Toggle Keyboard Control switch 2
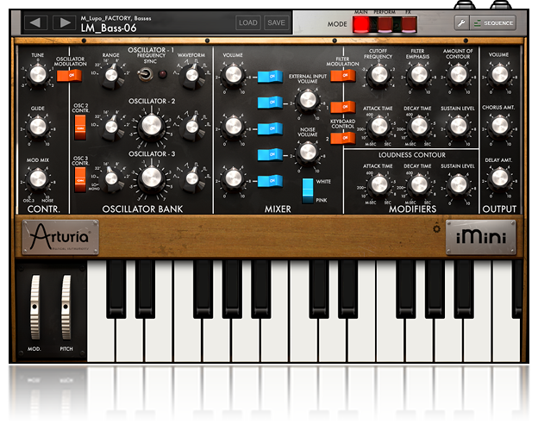 coord(343,138)
